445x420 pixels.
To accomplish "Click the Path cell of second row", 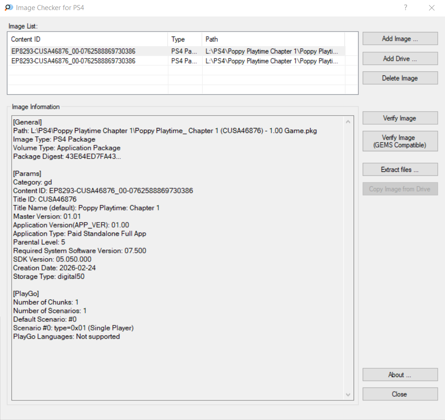I will click(272, 61).
